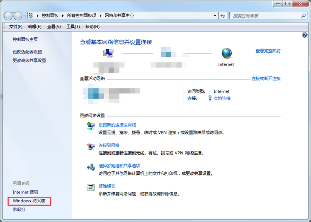Click the 更改适配器设置 link
Screen dimensions: 311x222
(27, 52)
